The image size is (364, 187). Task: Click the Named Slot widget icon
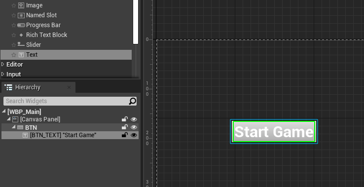21,15
